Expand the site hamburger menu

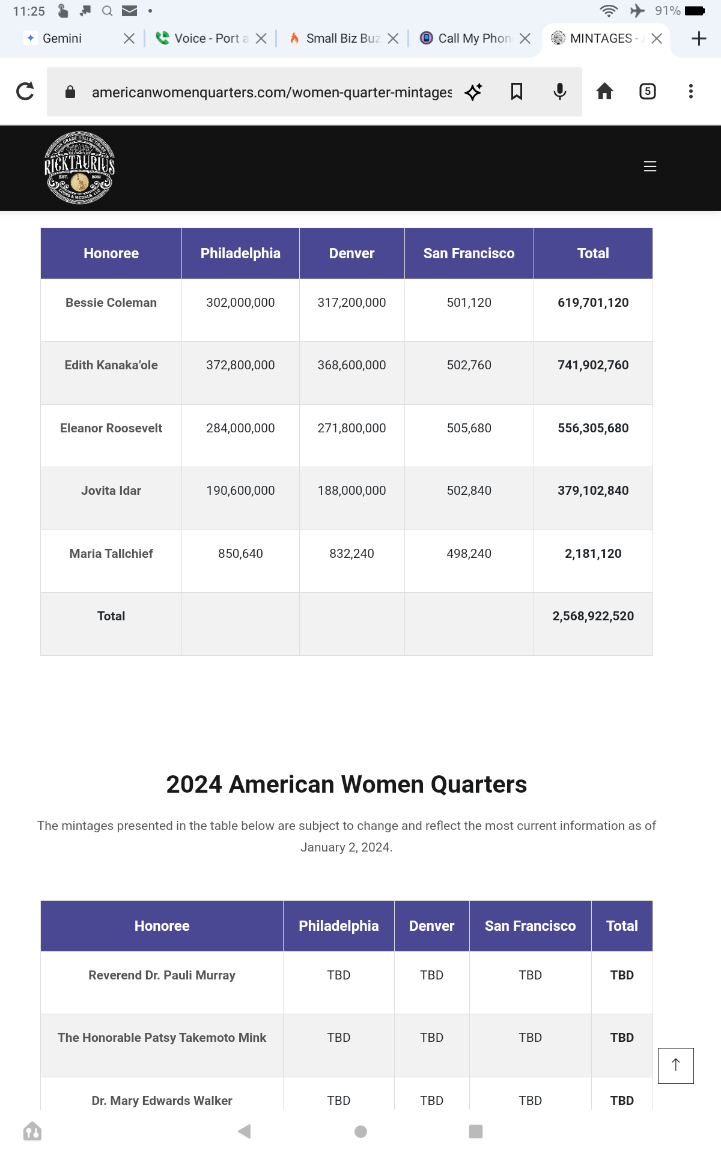(650, 166)
